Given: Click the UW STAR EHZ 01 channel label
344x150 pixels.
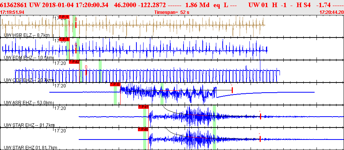Looking at the screenshot, I should pyautogui.click(x=29, y=147).
